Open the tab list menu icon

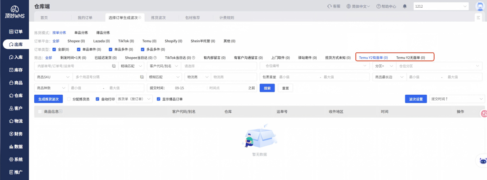point(478,18)
